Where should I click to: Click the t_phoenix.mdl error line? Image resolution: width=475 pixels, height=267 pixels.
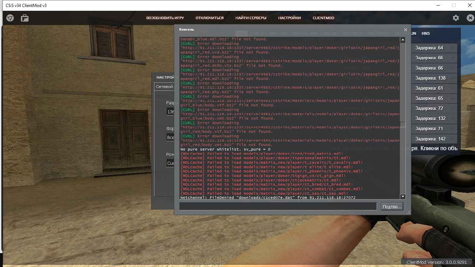pos(272,171)
